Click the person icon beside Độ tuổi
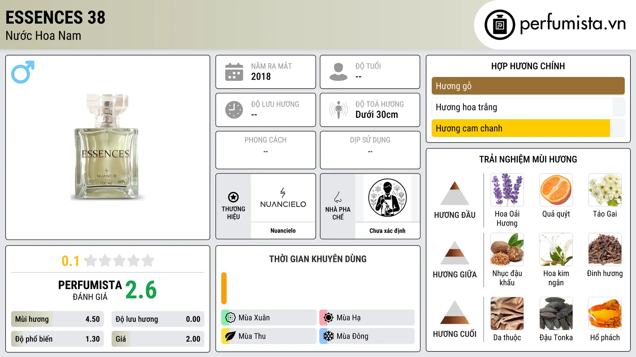 point(338,72)
